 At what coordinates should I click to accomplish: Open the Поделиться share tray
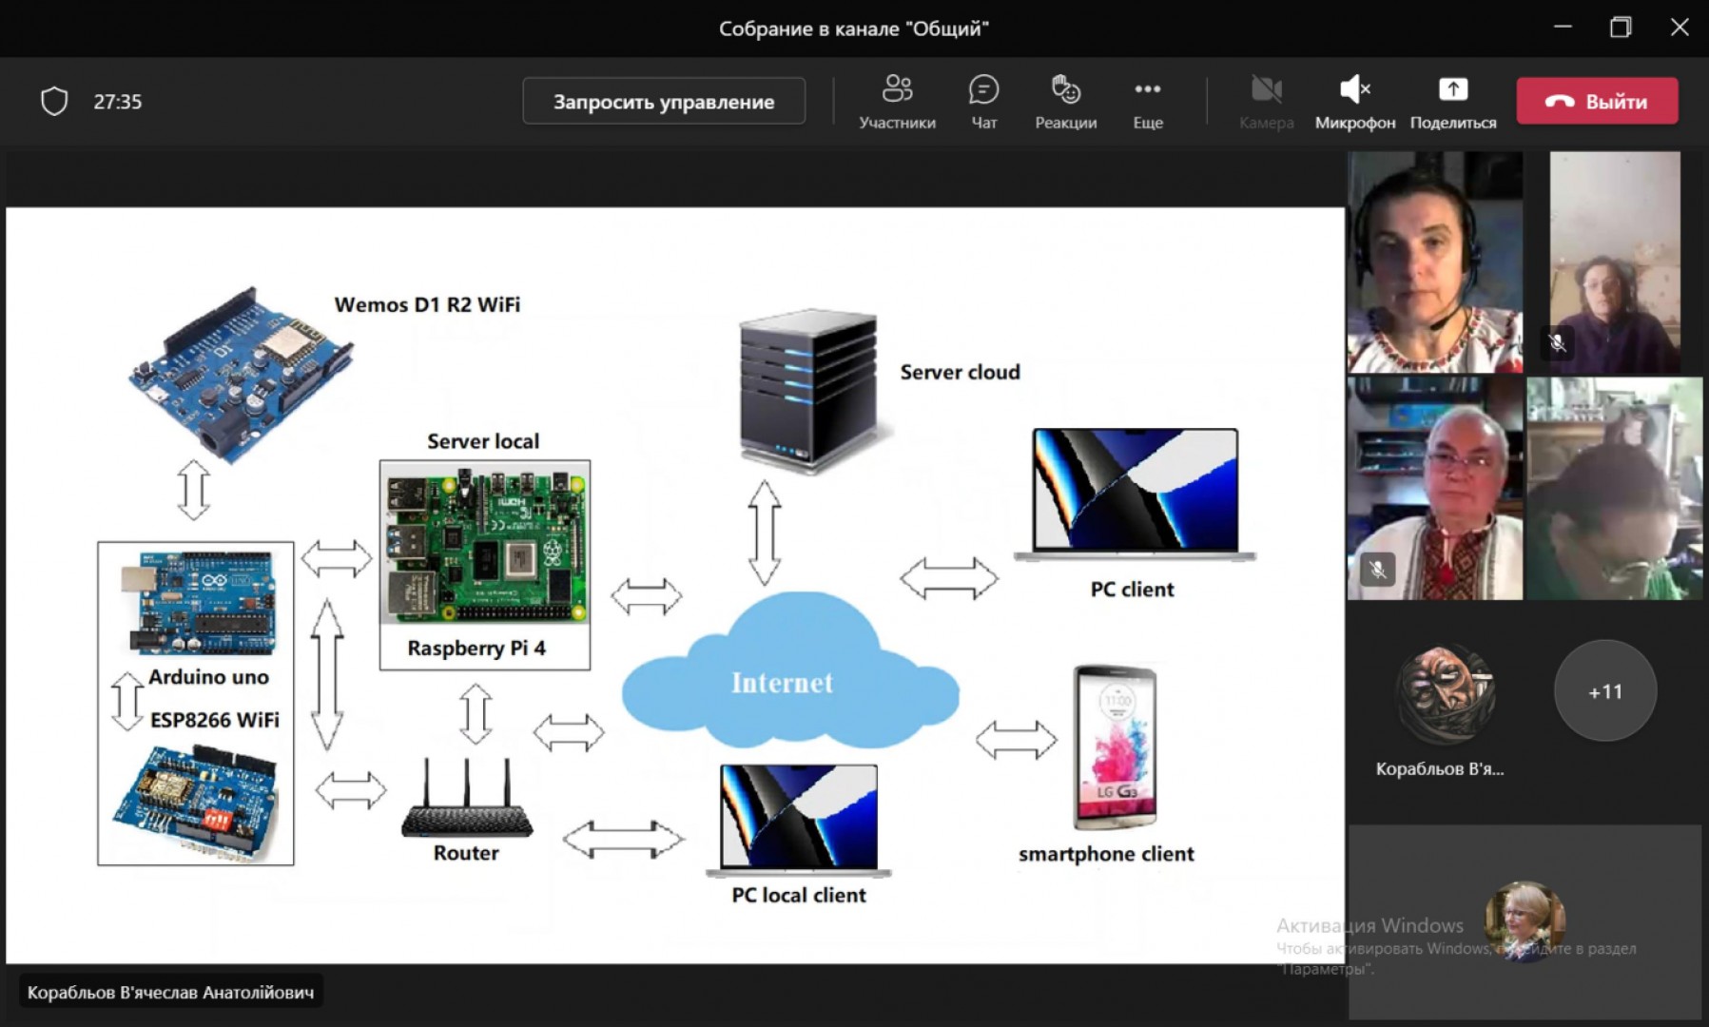[x=1452, y=102]
